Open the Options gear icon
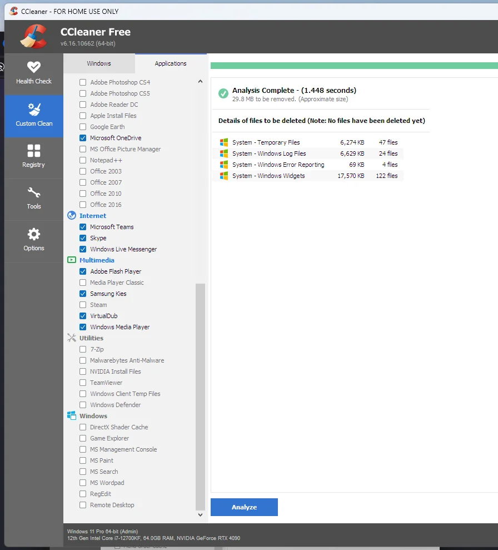Screen dimensions: 498x550 click(34, 234)
